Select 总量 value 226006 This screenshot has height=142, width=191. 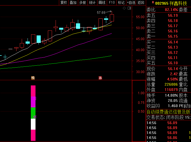(171, 84)
